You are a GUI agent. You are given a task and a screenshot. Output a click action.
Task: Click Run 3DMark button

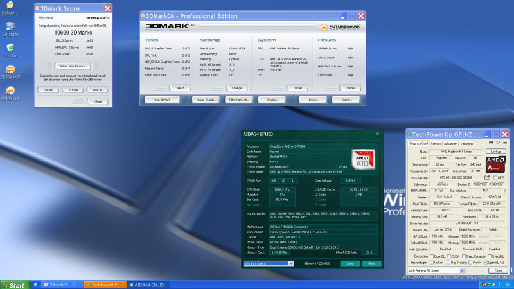163,100
